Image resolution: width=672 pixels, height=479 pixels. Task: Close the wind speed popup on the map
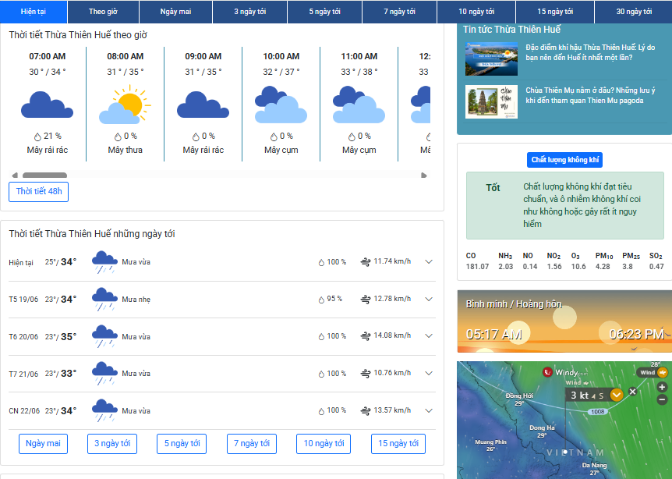[632, 391]
